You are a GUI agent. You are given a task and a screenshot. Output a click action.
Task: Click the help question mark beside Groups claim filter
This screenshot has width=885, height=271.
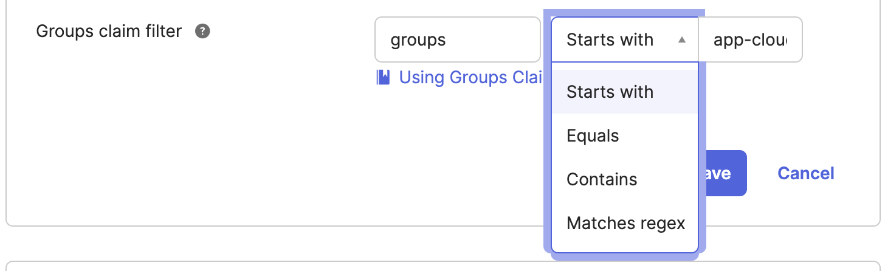point(202,32)
